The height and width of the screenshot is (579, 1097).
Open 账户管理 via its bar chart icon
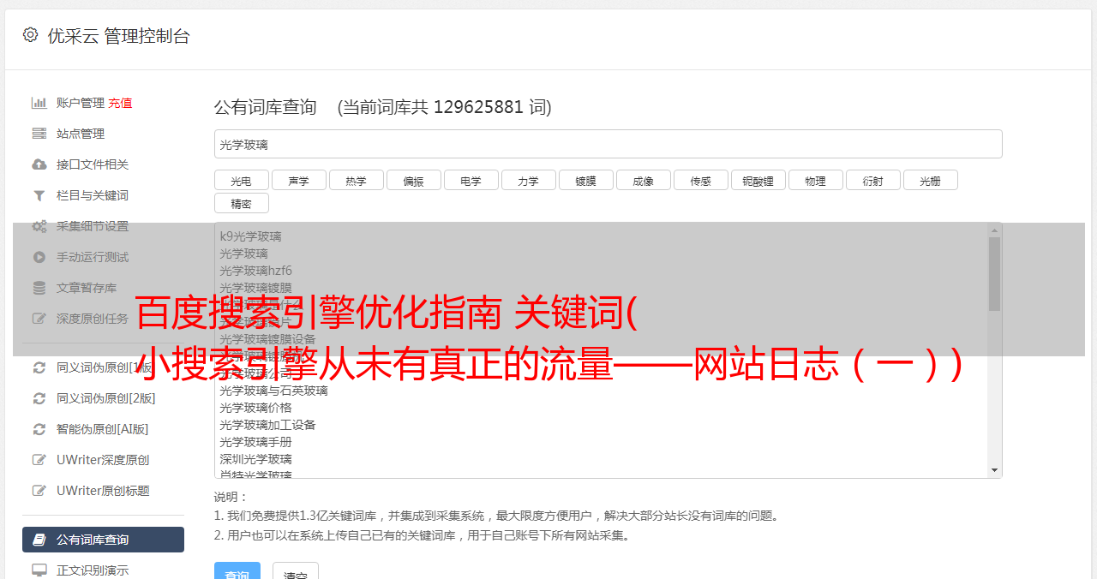[x=39, y=103]
